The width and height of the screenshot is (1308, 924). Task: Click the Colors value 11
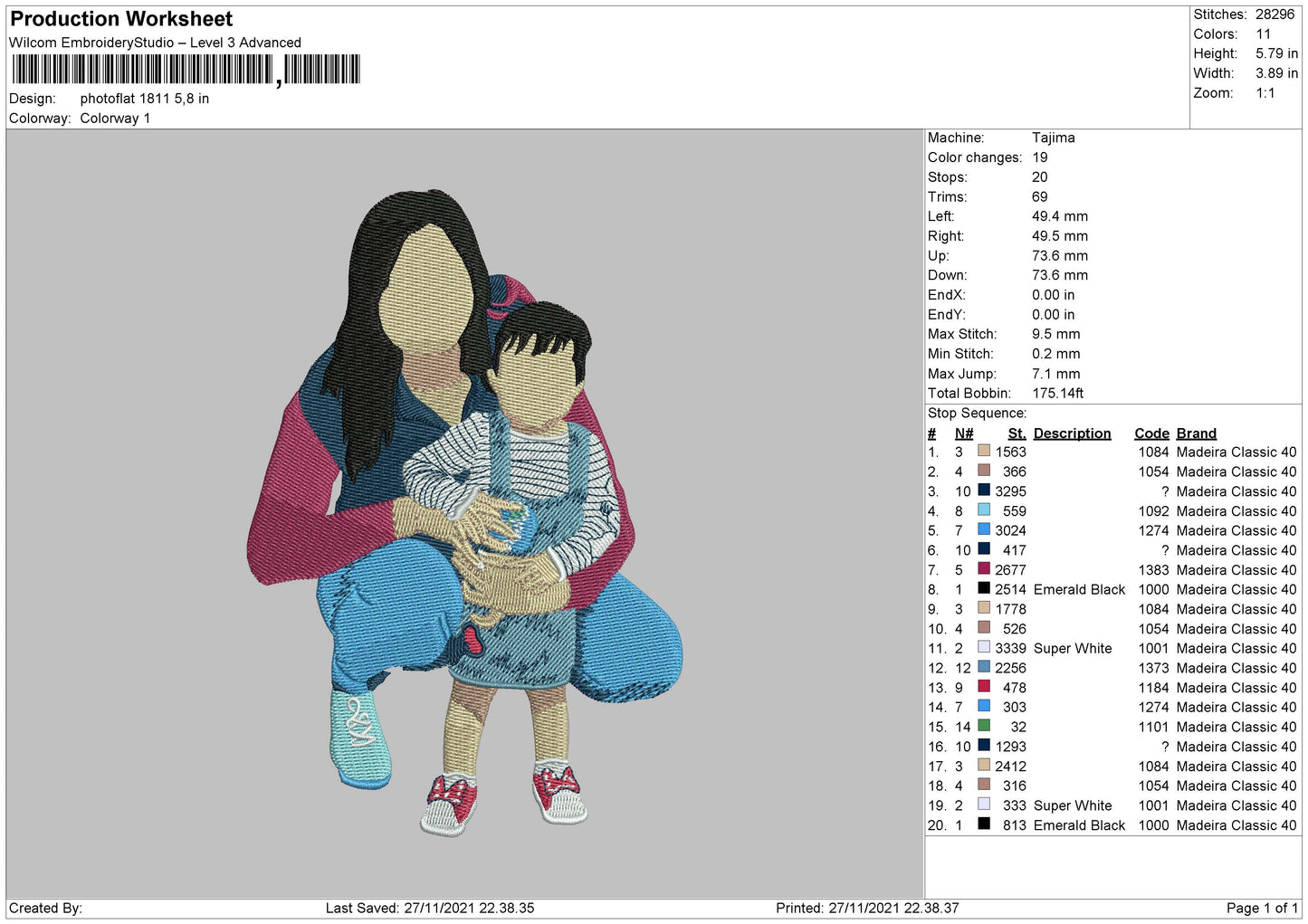pos(1263,34)
